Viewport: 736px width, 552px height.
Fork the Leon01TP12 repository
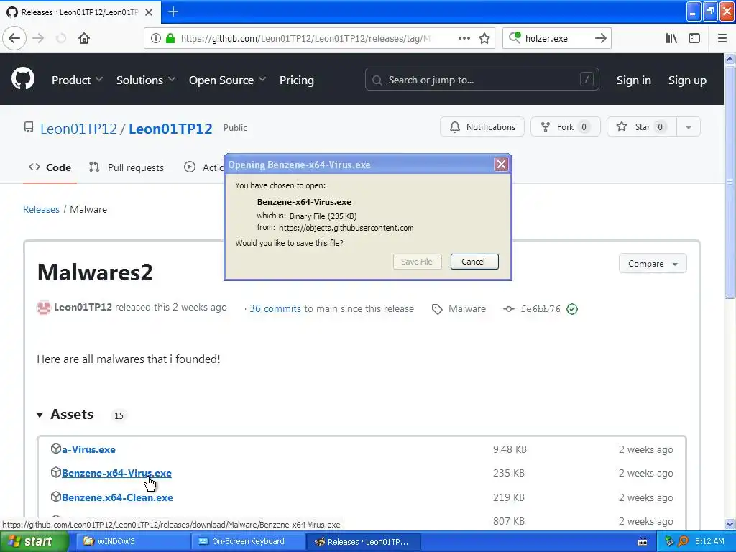565,126
